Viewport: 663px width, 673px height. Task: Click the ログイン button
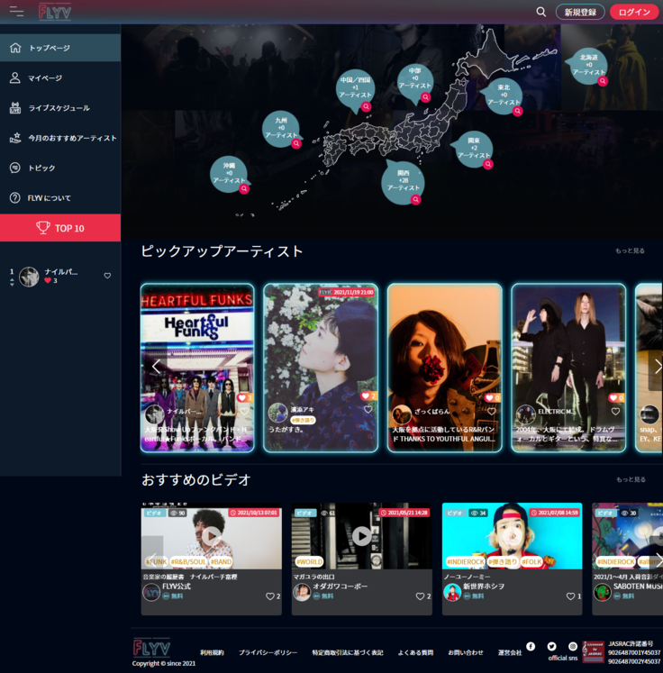coord(635,12)
